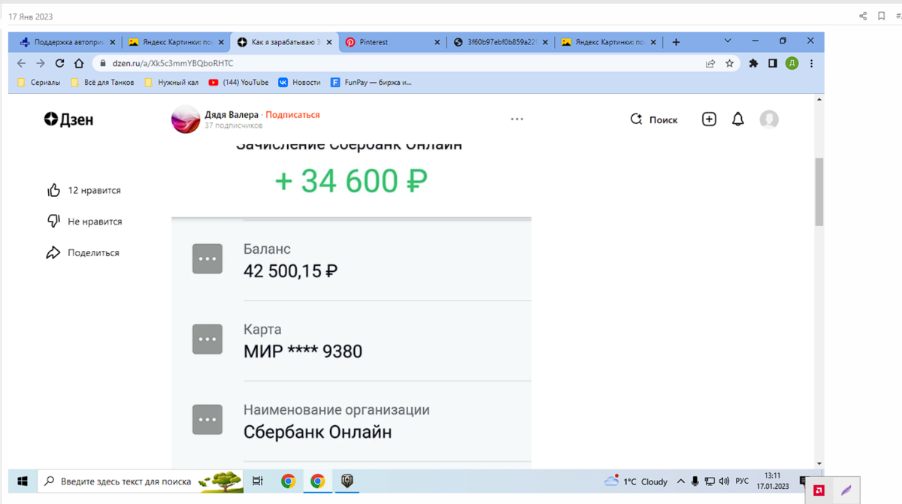Click the share arrow icon
This screenshot has height=504, width=902.
[x=53, y=253]
